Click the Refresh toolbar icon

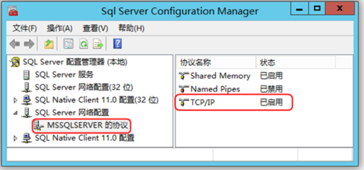click(83, 44)
